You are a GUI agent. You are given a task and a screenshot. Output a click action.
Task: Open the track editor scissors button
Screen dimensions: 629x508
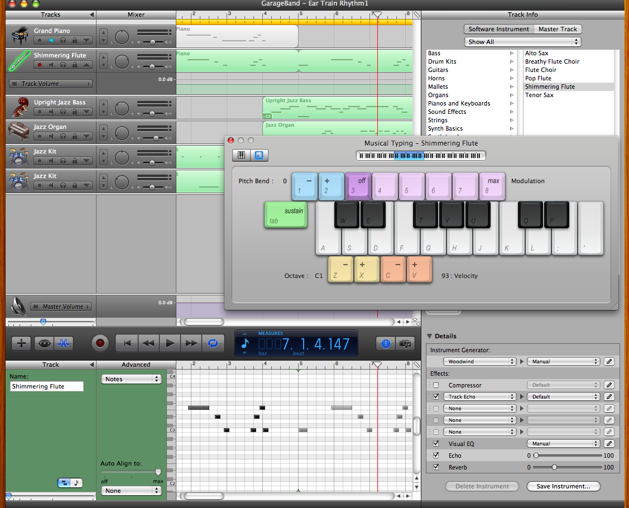[64, 343]
